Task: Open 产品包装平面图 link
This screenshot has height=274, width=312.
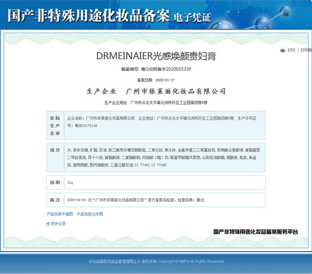Action: pyautogui.click(x=60, y=214)
